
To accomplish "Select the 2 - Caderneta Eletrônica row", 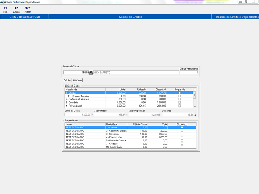I will pos(129,99).
